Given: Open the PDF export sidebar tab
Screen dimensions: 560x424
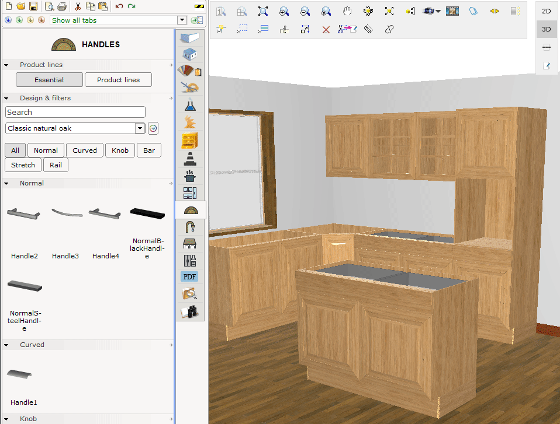Looking at the screenshot, I should [189, 277].
